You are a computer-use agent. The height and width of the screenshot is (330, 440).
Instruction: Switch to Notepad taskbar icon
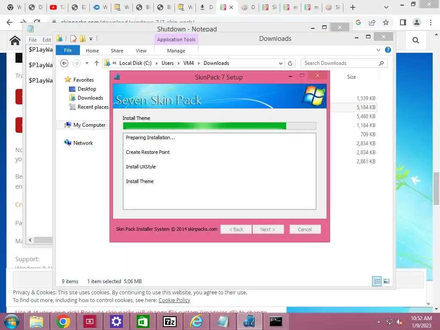pos(223,321)
